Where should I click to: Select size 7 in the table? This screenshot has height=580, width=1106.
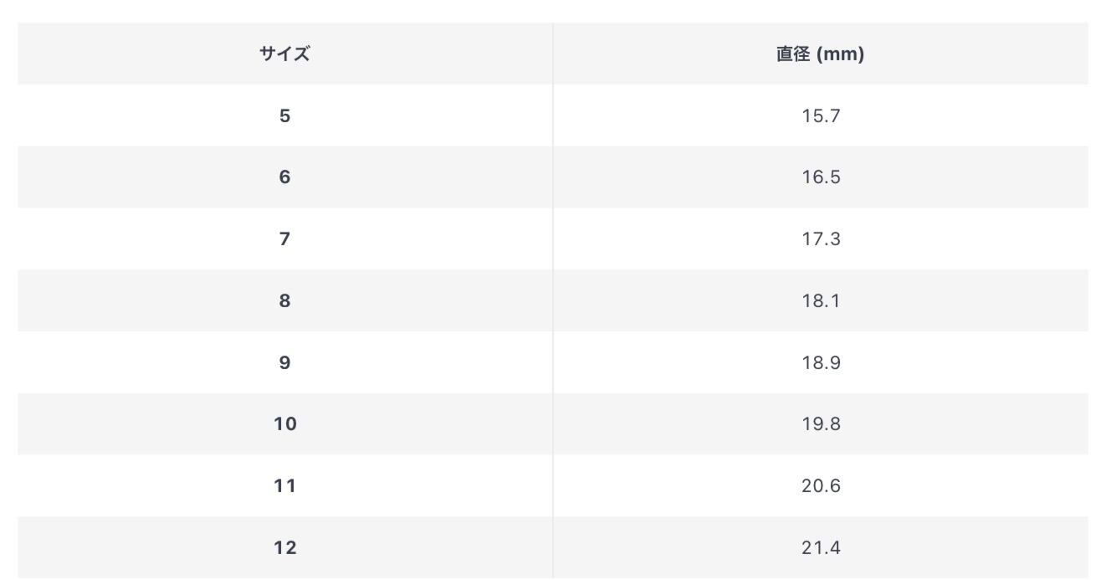point(284,239)
